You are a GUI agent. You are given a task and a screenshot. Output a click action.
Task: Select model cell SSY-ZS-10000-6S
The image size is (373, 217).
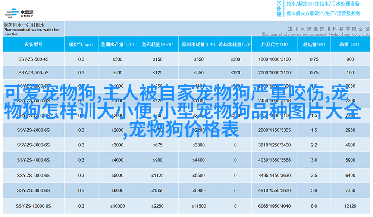click(33, 206)
